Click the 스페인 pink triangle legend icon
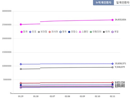The width and height of the screenshot is (130, 99). [x=80, y=32]
